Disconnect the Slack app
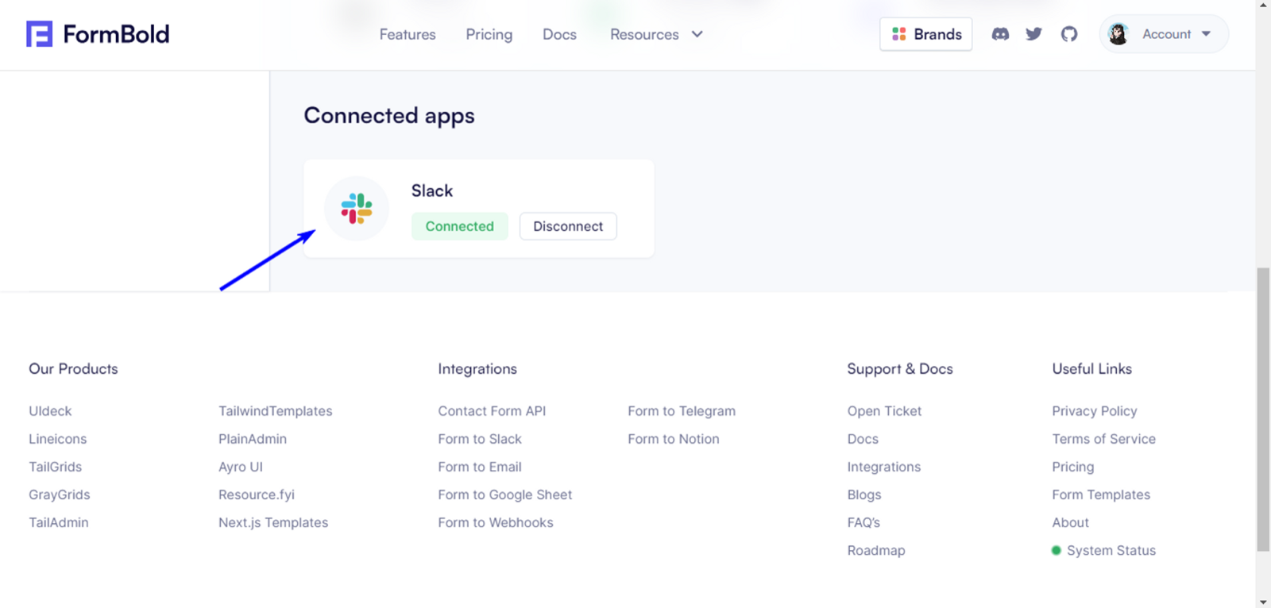Image resolution: width=1271 pixels, height=608 pixels. [x=568, y=226]
